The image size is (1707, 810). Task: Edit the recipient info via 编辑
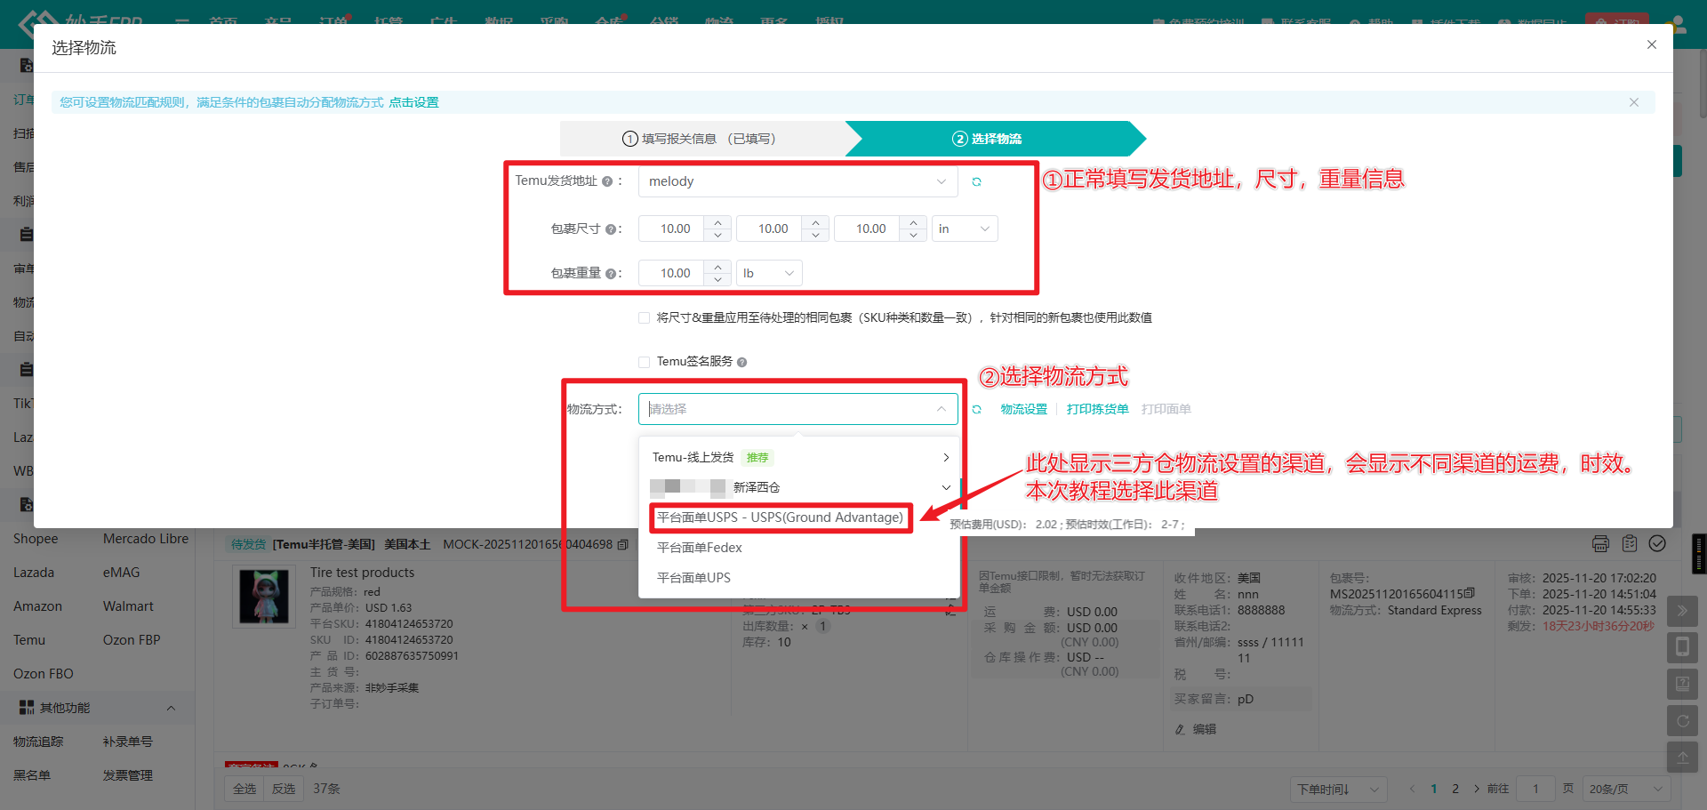(1196, 729)
